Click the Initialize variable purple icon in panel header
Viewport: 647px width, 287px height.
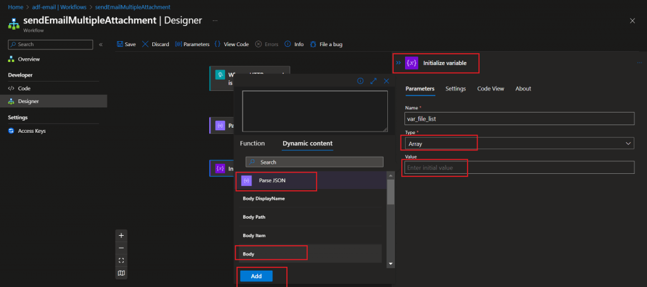click(412, 63)
